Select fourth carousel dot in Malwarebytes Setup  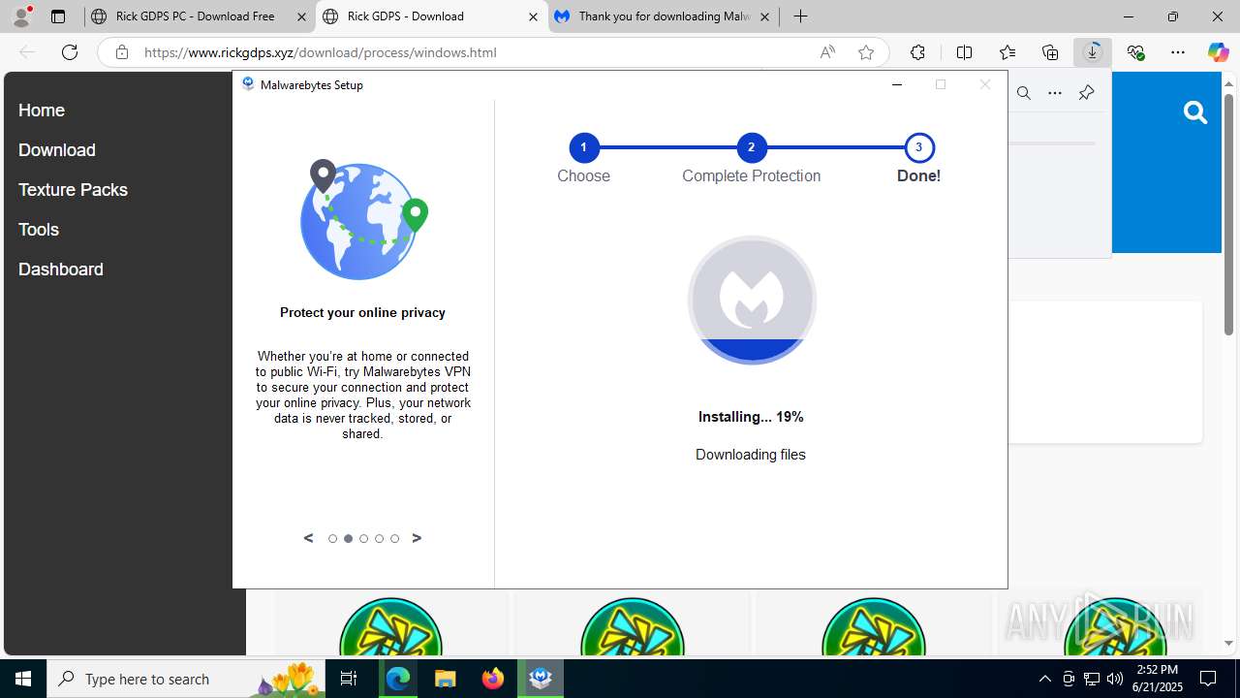point(379,538)
